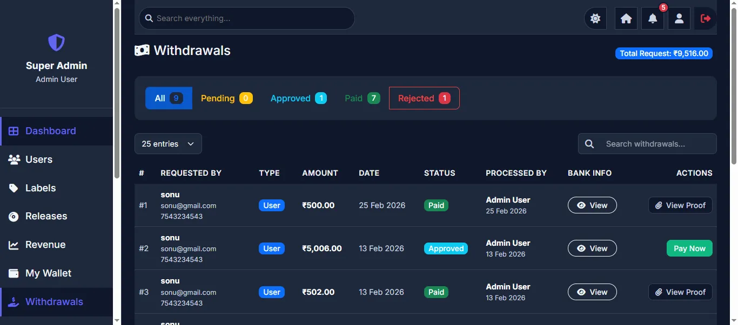738x325 pixels.
Task: Click the Users people icon in sidebar
Action: point(15,160)
